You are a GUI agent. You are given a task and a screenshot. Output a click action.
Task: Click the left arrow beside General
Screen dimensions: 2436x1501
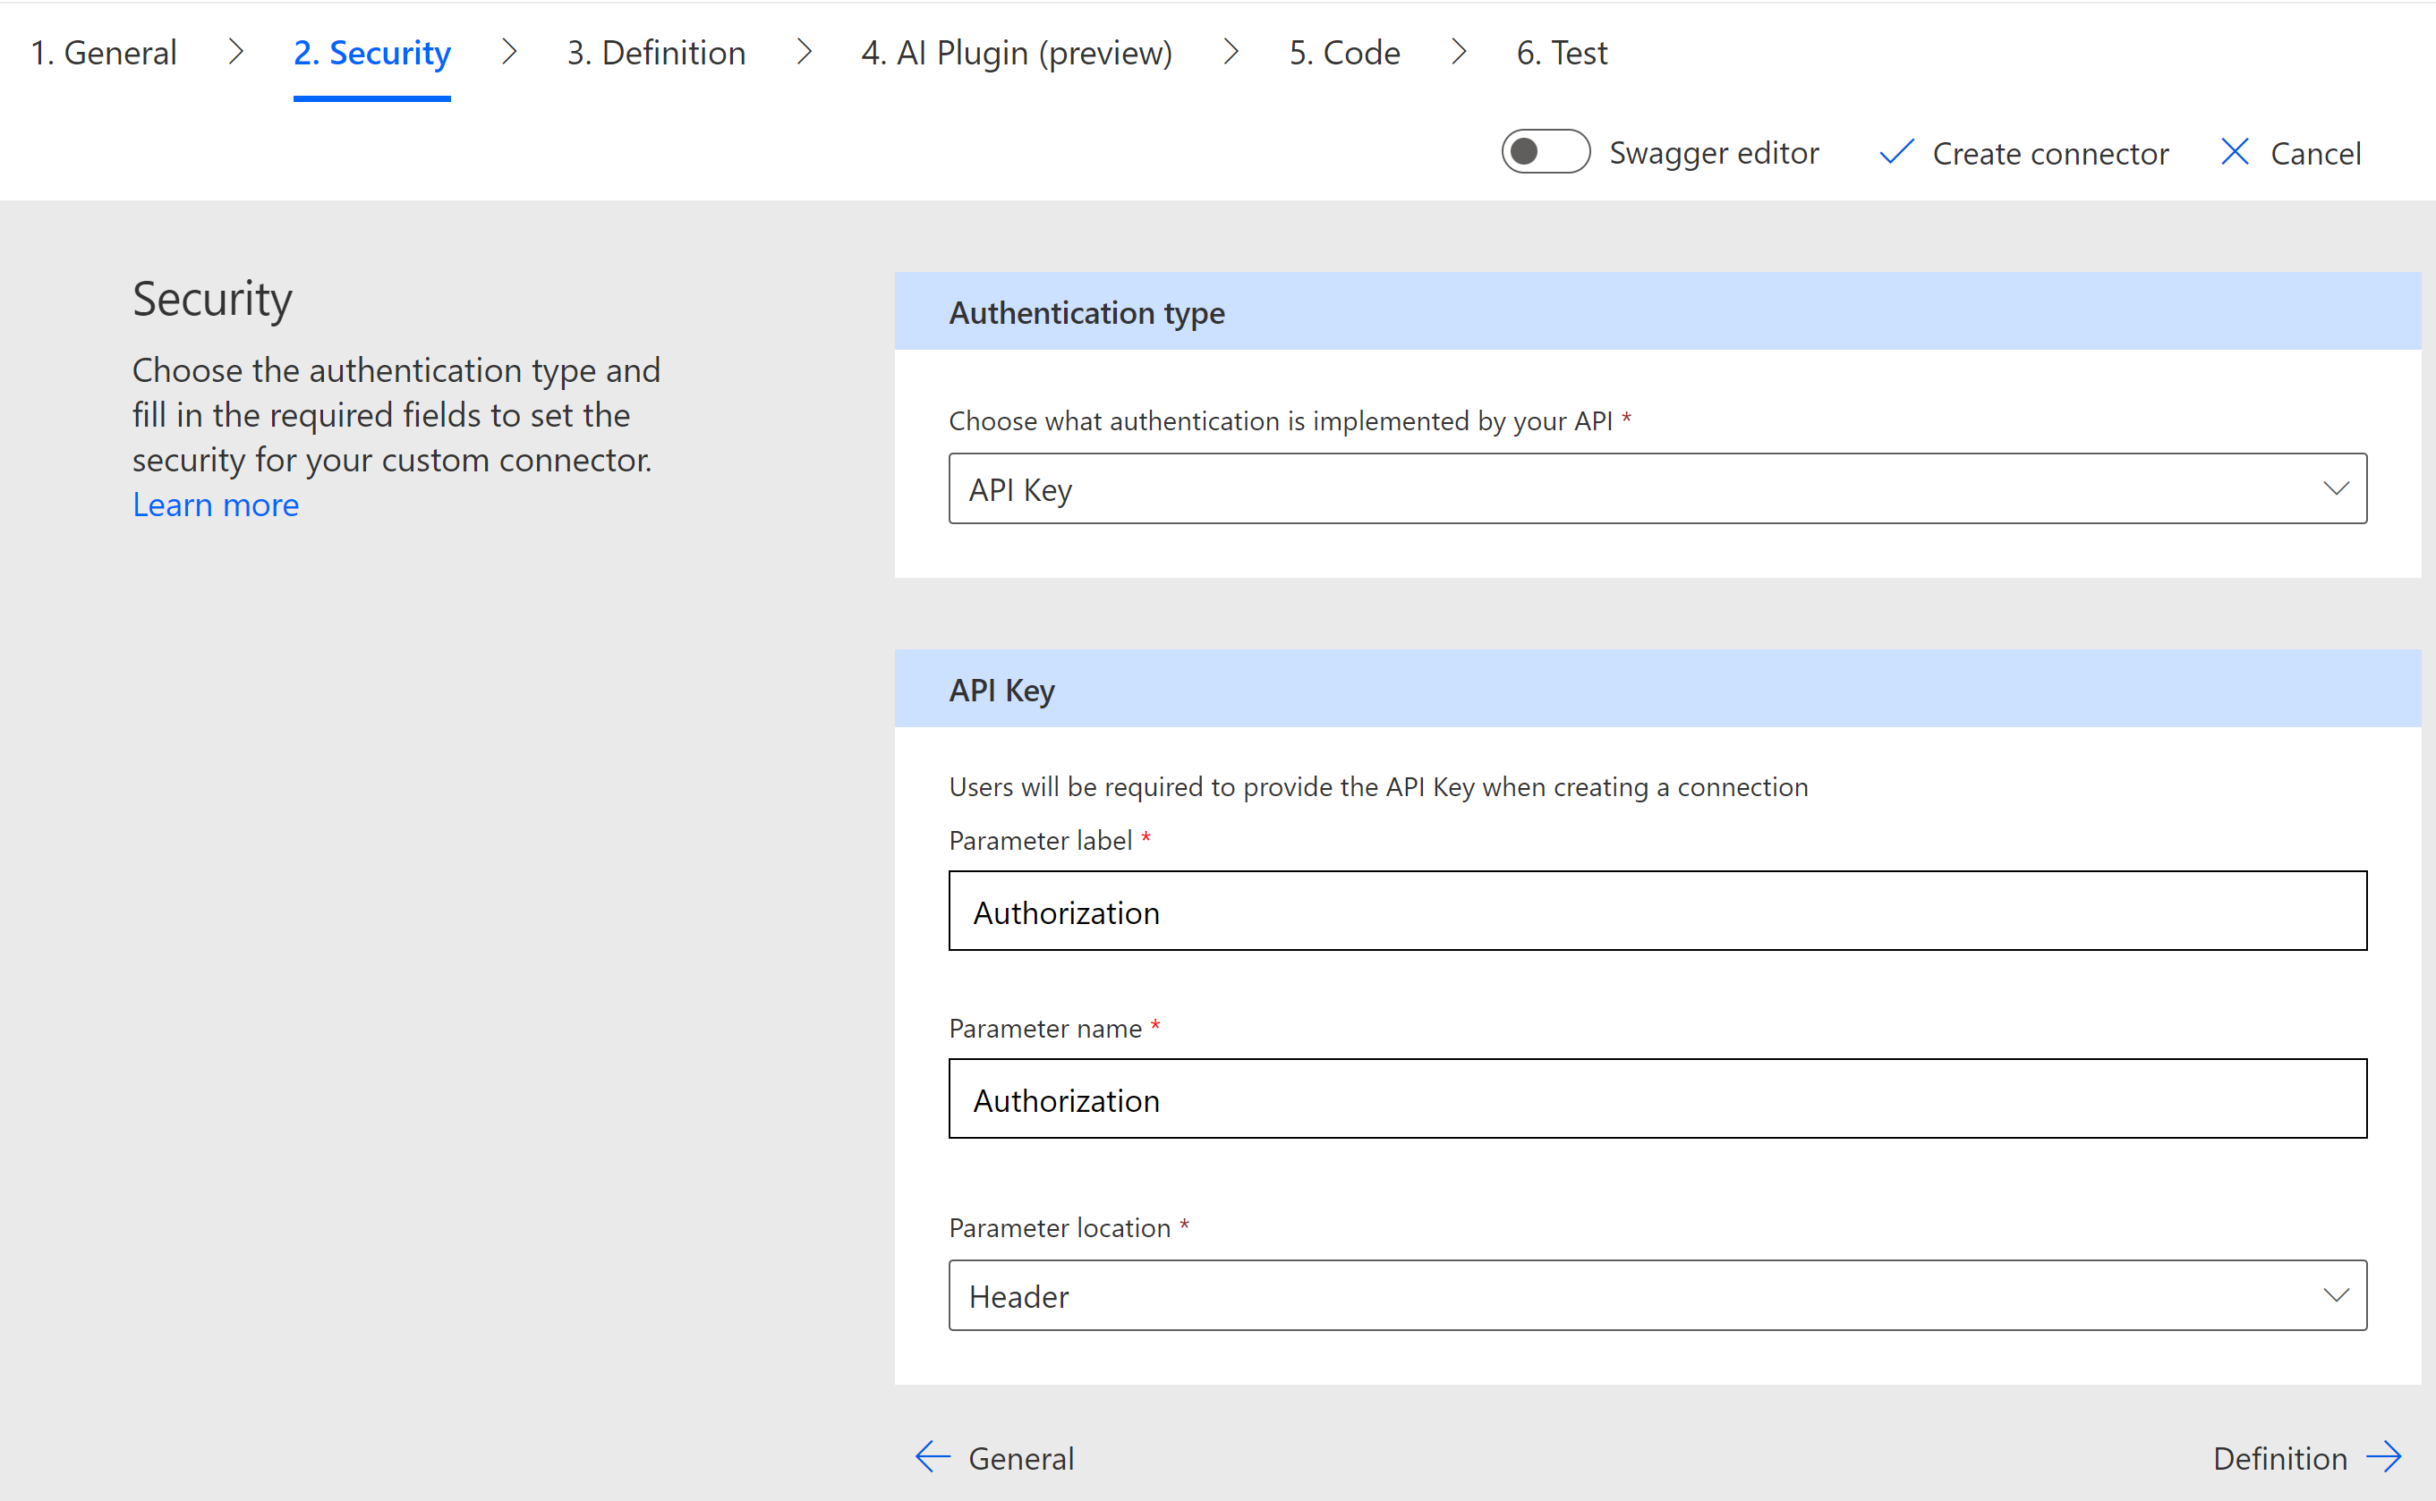coord(932,1456)
